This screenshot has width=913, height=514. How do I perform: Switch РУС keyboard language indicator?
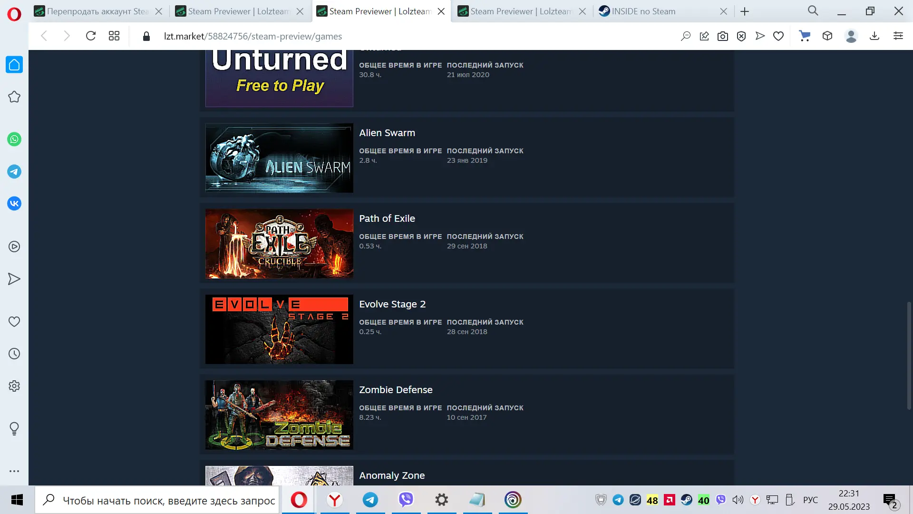(x=810, y=500)
